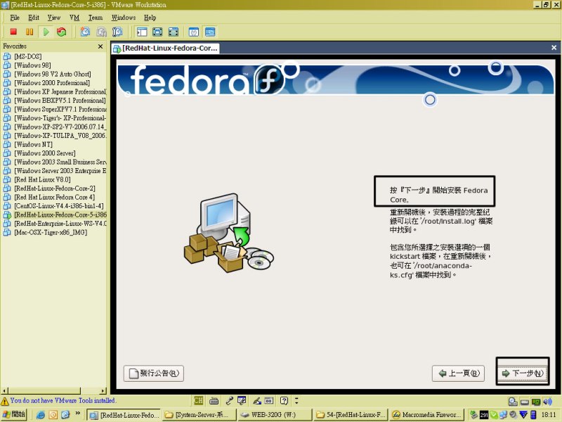Click the Favorites scrollbar left arrow

pyautogui.click(x=4, y=391)
